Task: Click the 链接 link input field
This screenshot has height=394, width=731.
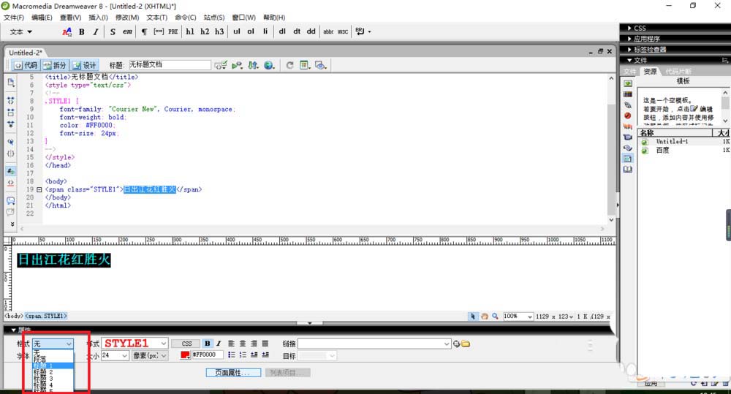Action: [374, 344]
